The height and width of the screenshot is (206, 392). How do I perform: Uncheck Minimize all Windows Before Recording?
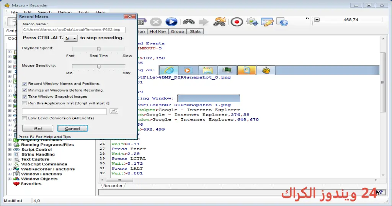(x=24, y=90)
